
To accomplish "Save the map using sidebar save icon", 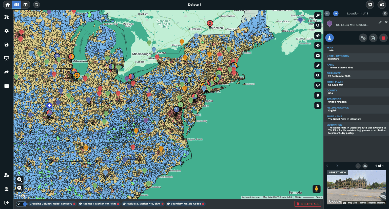I will pyautogui.click(x=7, y=45).
